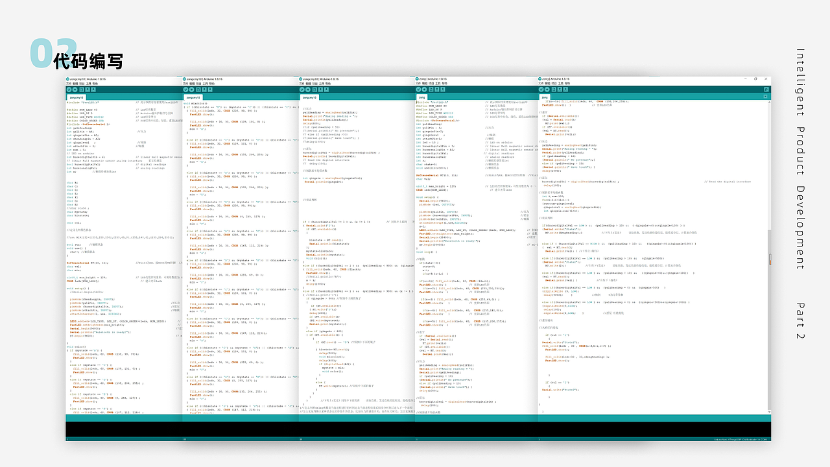Screen dimensions: 830x467
Task: Select zongxmy10 tab in the second window
Action: (x=193, y=97)
